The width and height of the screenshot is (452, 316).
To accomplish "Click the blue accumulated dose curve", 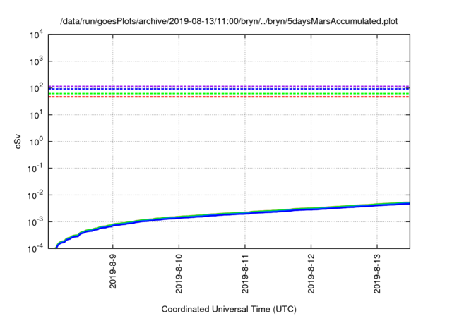I will click(x=245, y=213).
